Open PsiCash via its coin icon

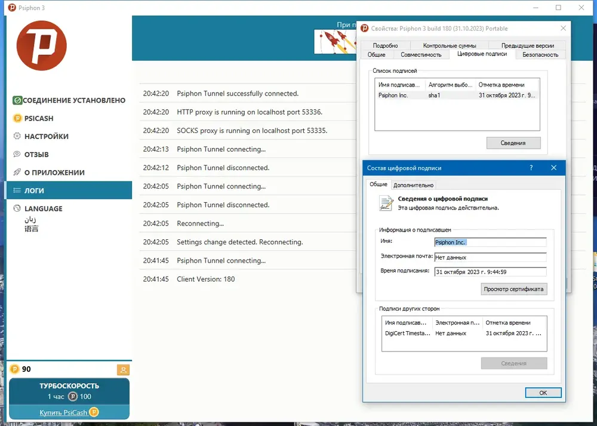click(17, 118)
